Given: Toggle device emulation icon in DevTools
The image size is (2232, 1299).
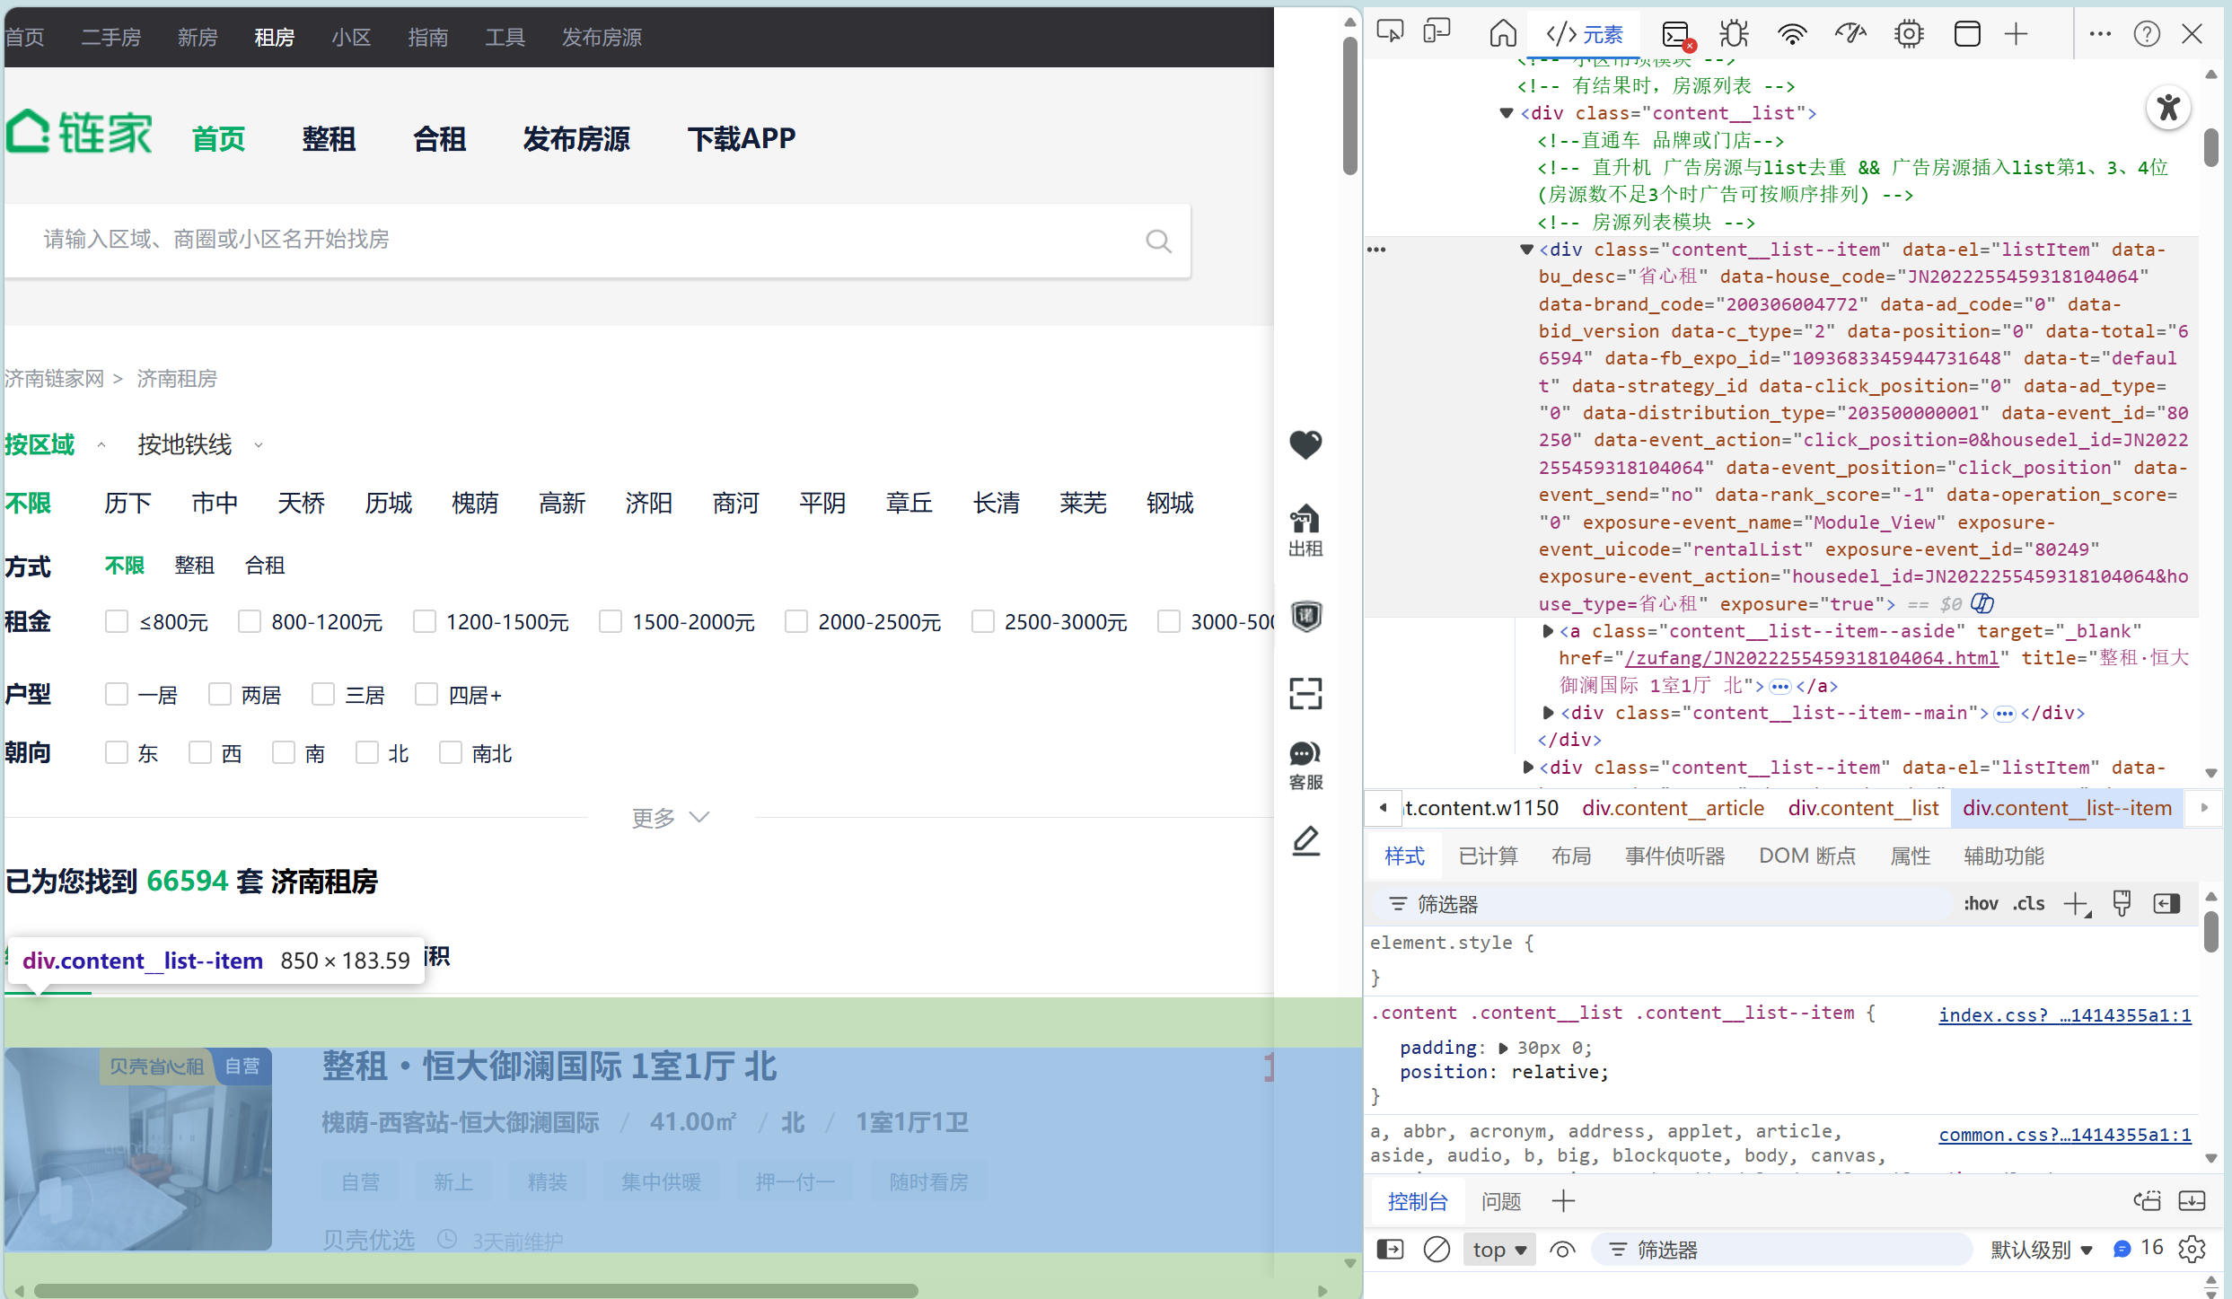Looking at the screenshot, I should (1437, 33).
